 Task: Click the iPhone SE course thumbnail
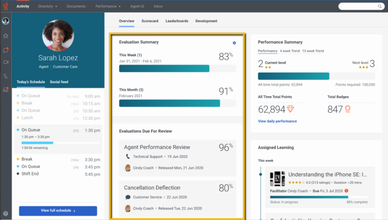click(x=277, y=179)
